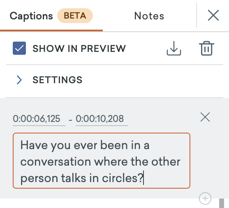The image size is (229, 208).
Task: Place cursor on word "Have" in caption
Action: click(34, 145)
